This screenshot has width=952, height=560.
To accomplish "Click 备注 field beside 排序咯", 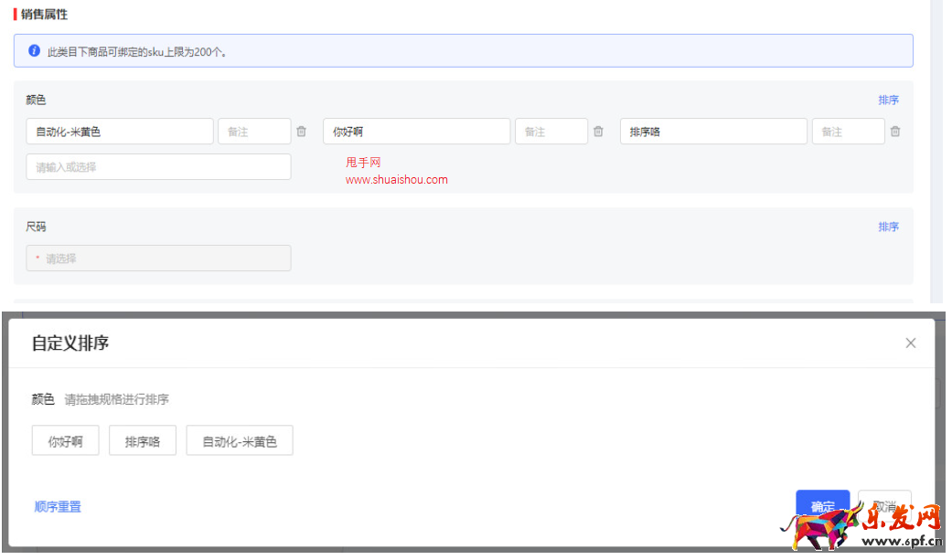I will (848, 132).
